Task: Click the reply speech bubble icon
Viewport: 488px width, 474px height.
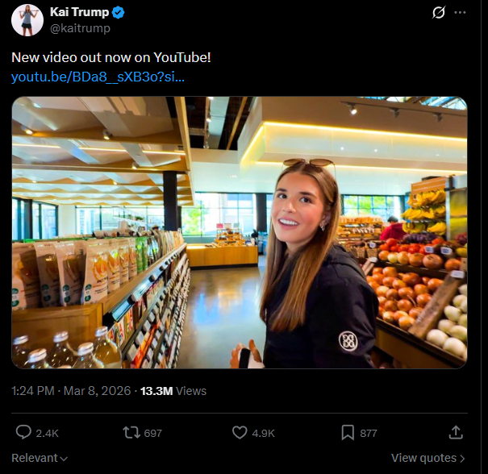Action: pos(23,433)
